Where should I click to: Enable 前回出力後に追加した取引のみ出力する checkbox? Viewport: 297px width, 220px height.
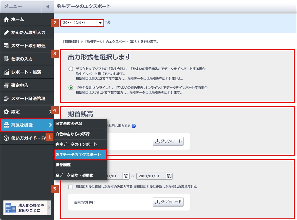(71, 187)
